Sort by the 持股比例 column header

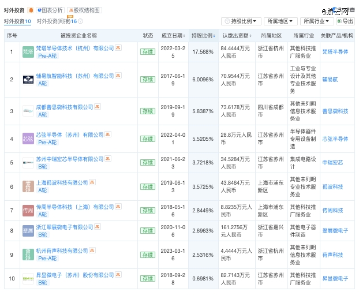click(203, 36)
